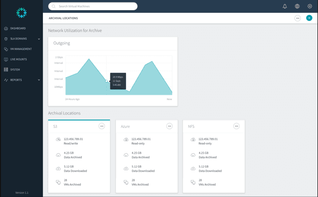The image size is (318, 197).
Task: Click the Azure address cloud icon
Action: point(126,139)
